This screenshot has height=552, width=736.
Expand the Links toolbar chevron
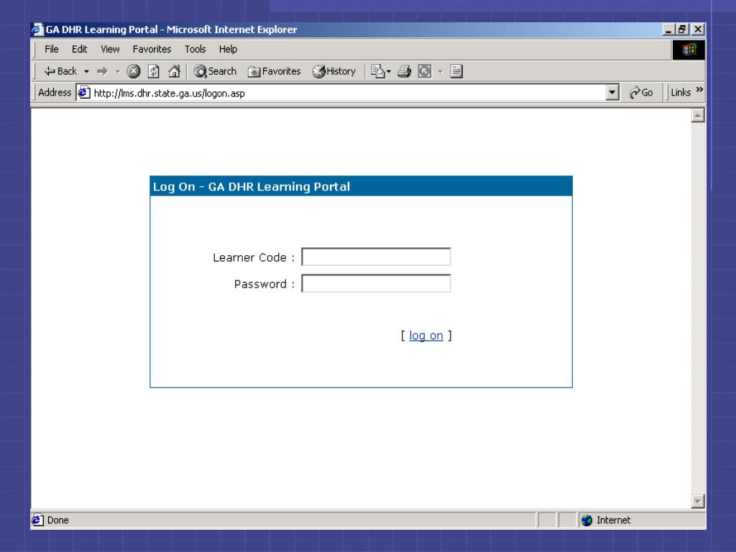coord(699,90)
